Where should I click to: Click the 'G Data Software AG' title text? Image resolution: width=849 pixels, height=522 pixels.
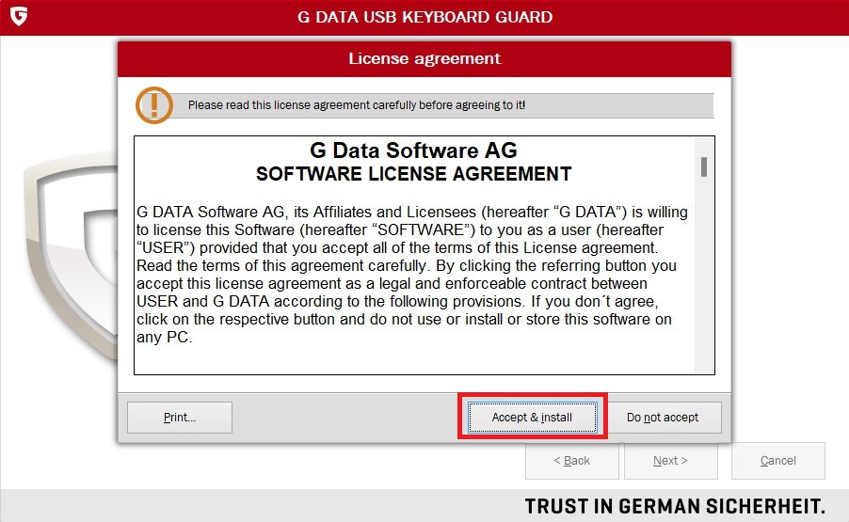pos(413,150)
